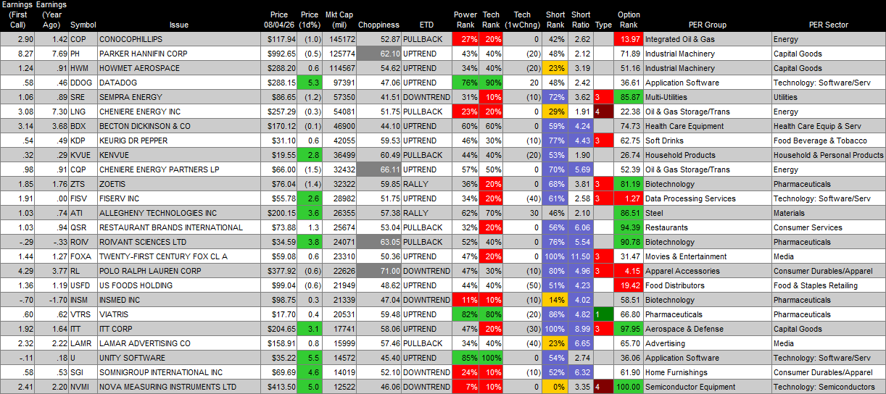Select the Short Ratio 11.50 cell for FOXA

580,256
